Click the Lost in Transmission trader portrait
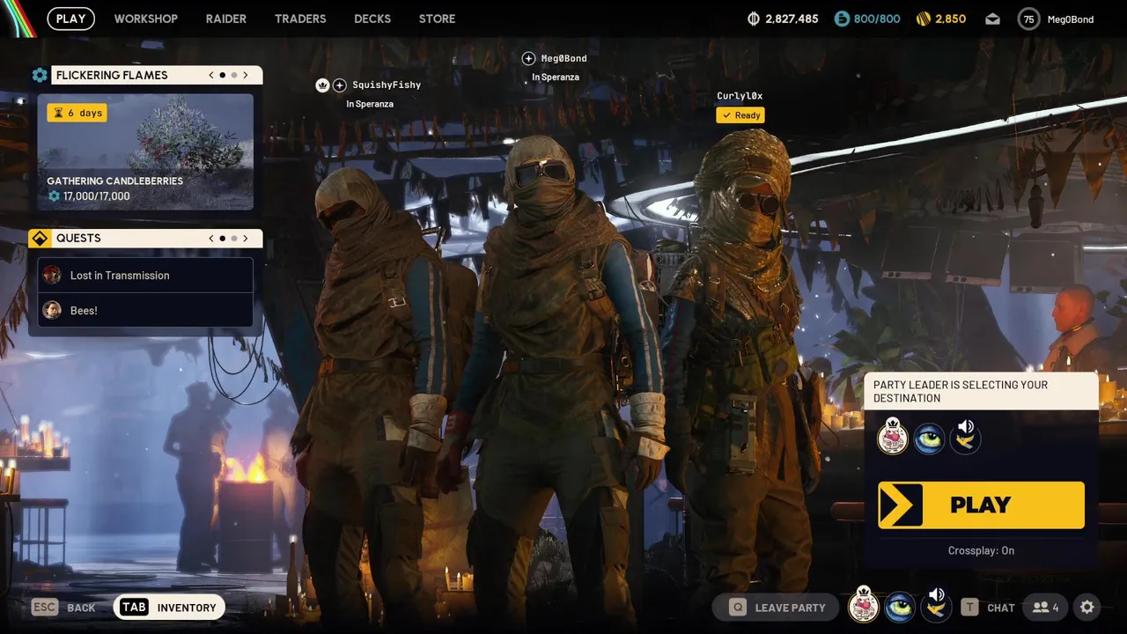 point(52,275)
